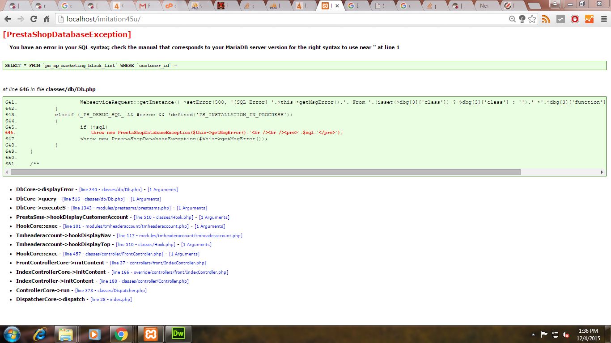
Task: Show arguments for DbCore->displayError
Action: click(x=163, y=190)
